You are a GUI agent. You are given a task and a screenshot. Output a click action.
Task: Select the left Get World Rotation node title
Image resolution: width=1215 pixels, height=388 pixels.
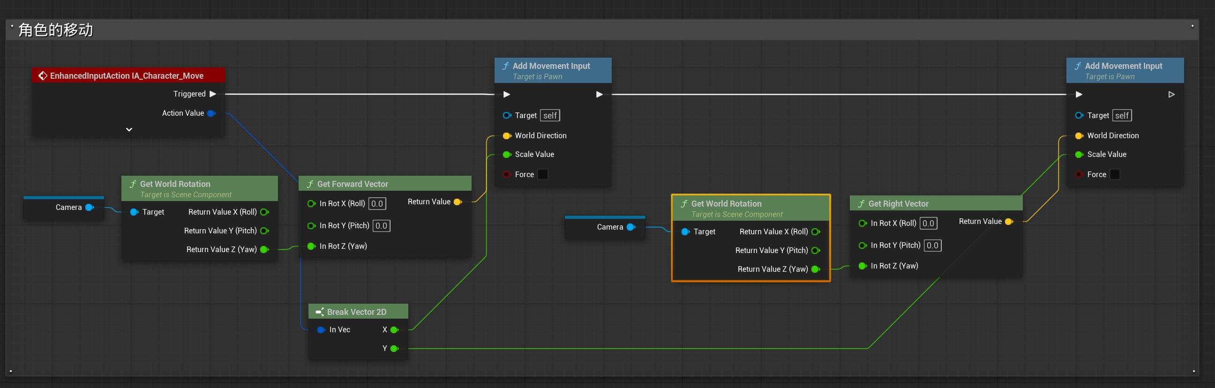(x=175, y=184)
